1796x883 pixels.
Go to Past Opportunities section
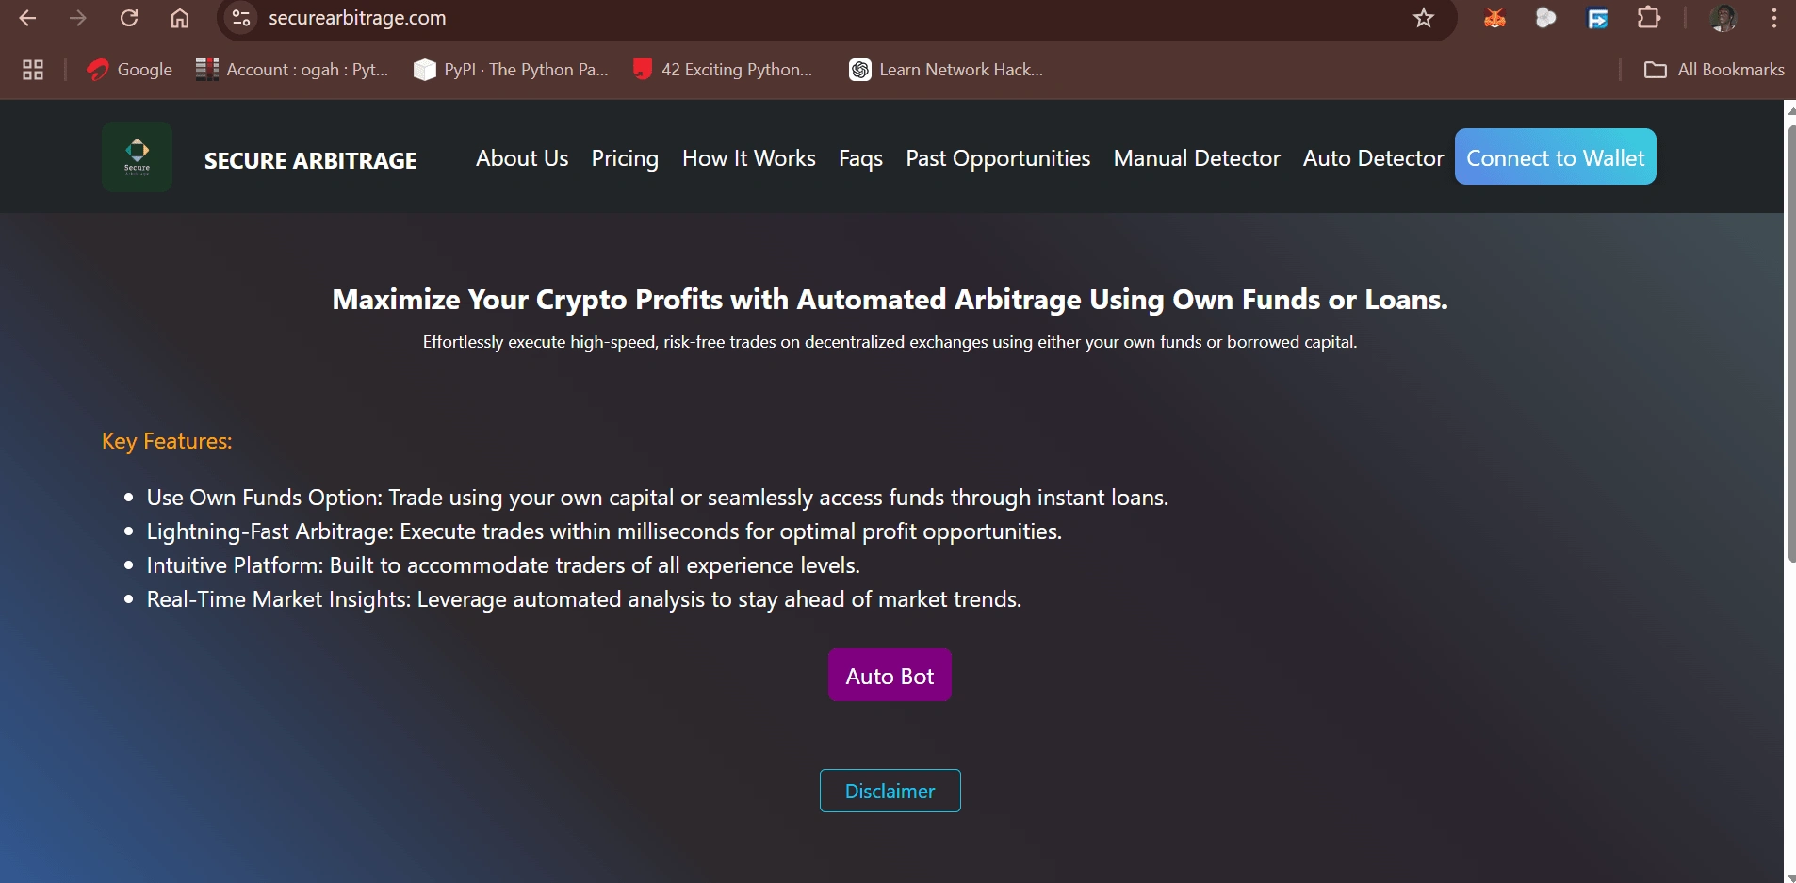click(998, 158)
